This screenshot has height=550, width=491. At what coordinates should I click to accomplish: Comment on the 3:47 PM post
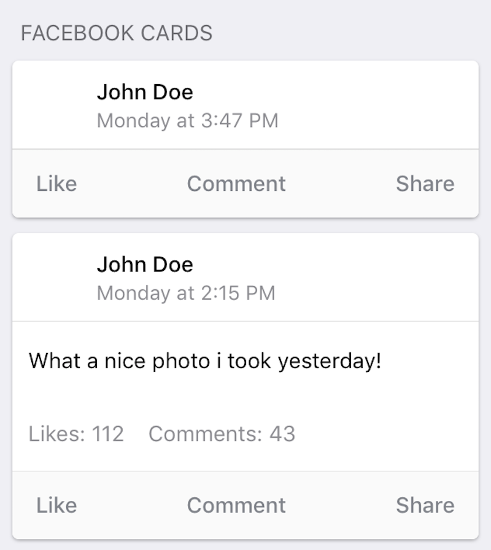pyautogui.click(x=236, y=184)
